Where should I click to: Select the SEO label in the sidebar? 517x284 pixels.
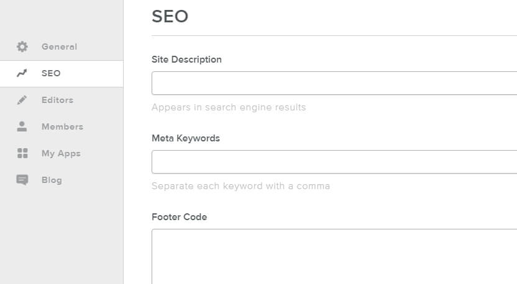51,73
